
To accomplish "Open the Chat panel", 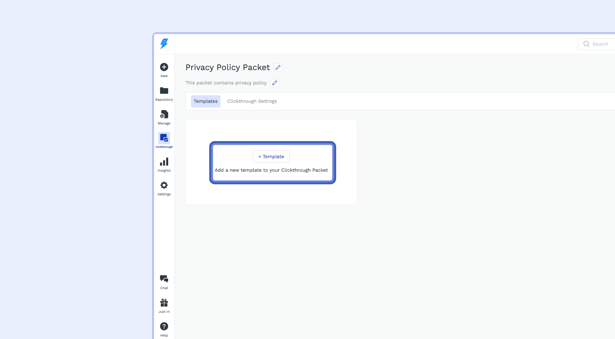I will coord(164,282).
